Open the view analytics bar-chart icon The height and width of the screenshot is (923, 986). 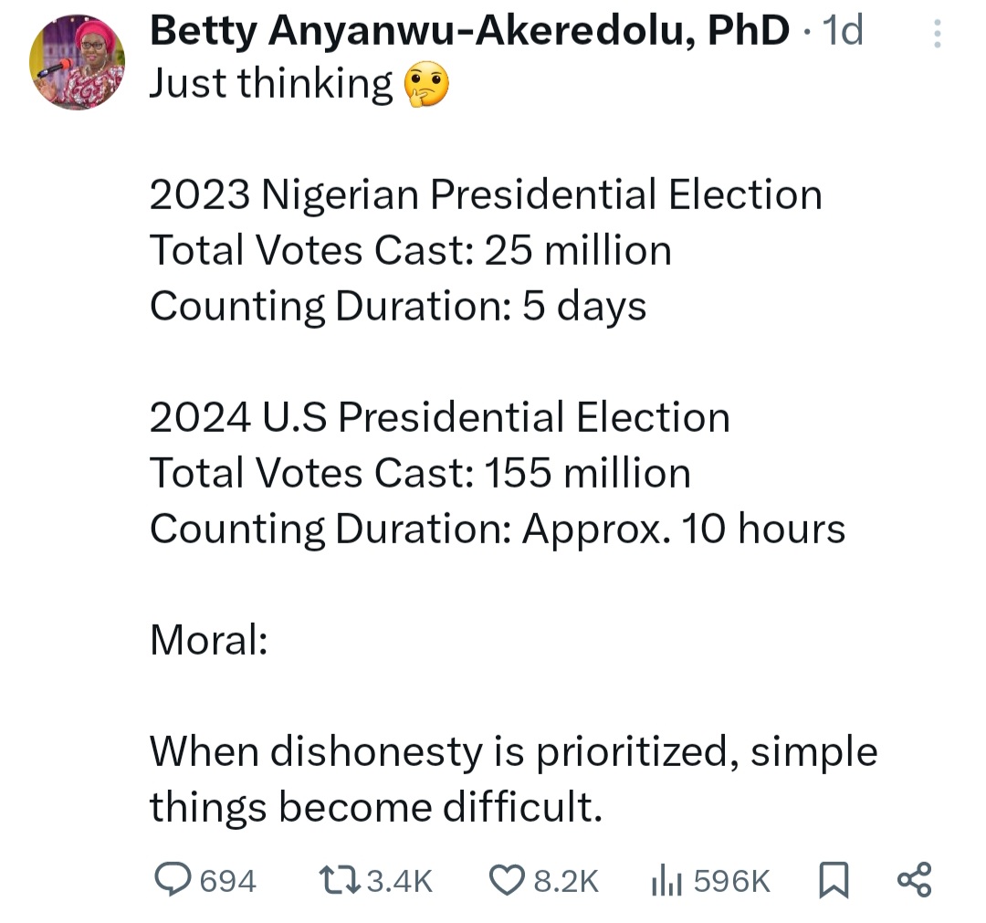[666, 880]
